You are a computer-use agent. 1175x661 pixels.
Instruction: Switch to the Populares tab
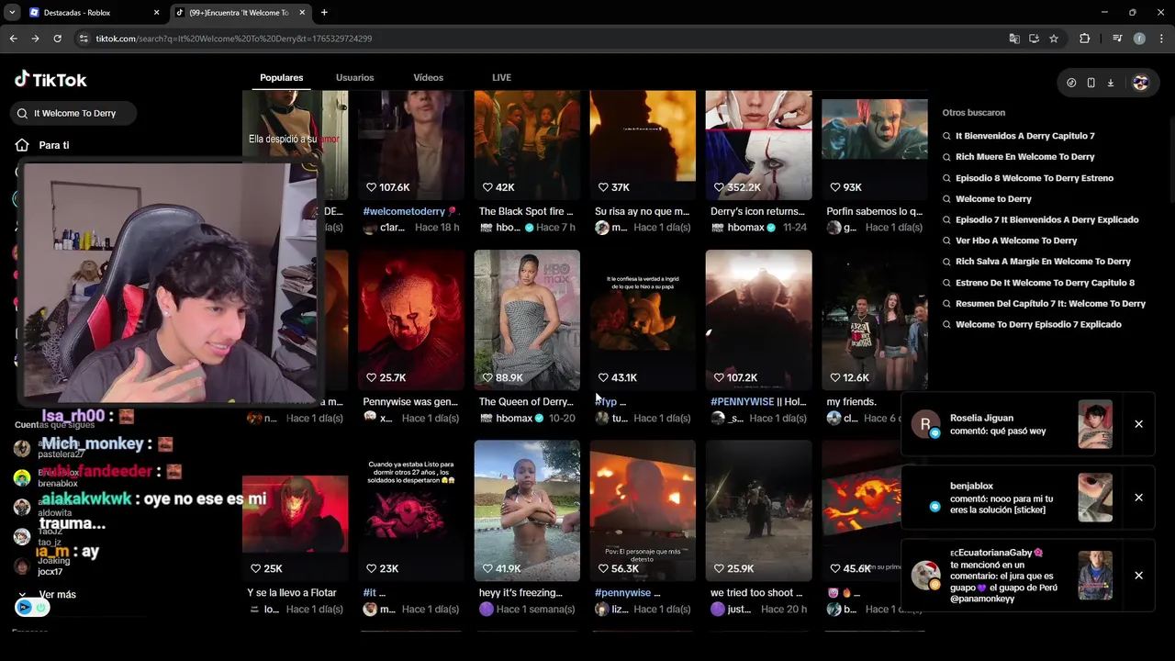pyautogui.click(x=281, y=78)
